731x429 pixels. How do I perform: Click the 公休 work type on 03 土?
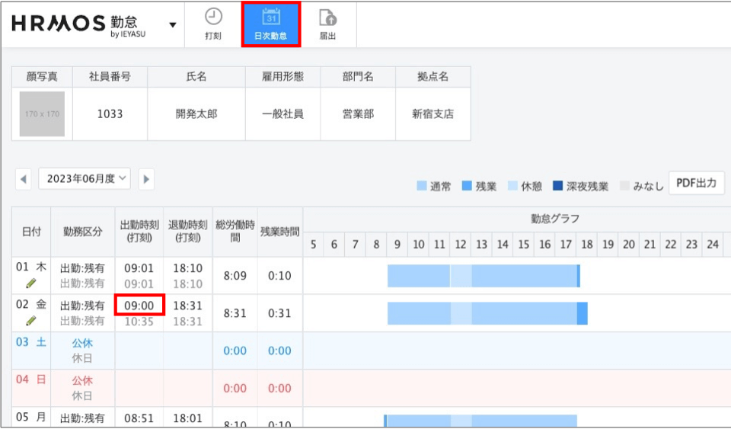82,343
